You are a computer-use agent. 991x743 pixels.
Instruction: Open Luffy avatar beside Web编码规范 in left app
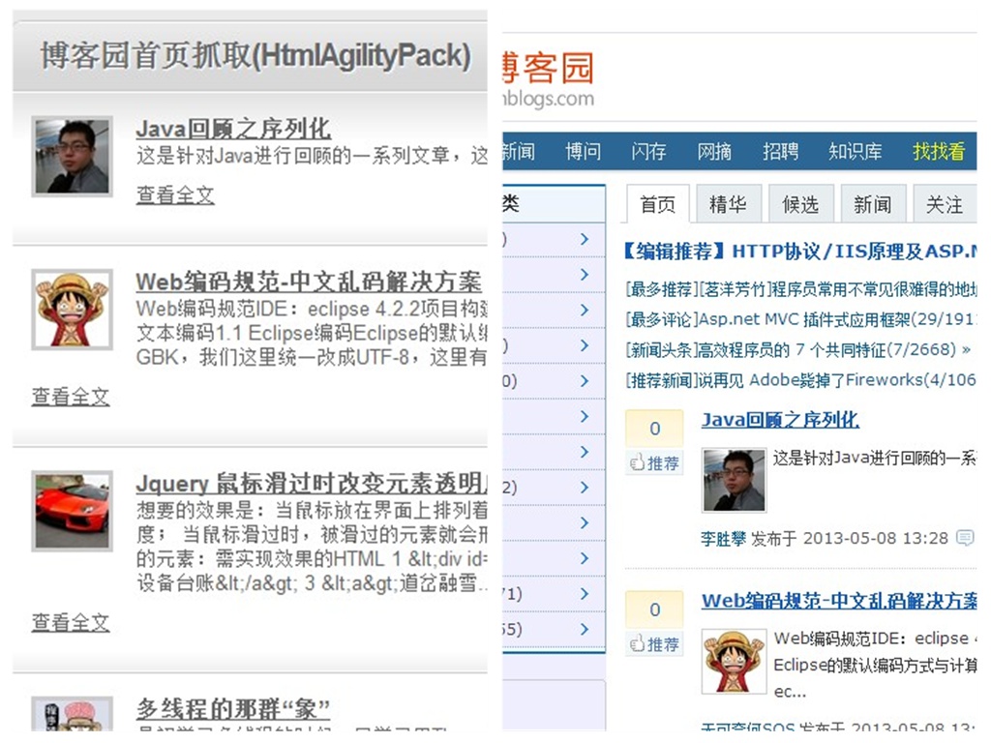pos(72,310)
